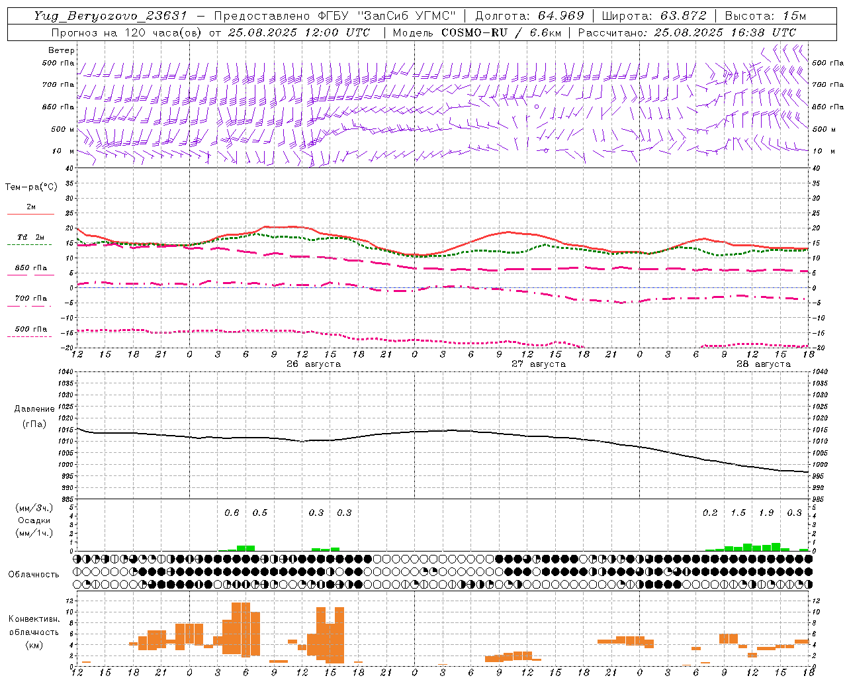Click the (мм/3ч.) precipitation unit label

coord(34,508)
